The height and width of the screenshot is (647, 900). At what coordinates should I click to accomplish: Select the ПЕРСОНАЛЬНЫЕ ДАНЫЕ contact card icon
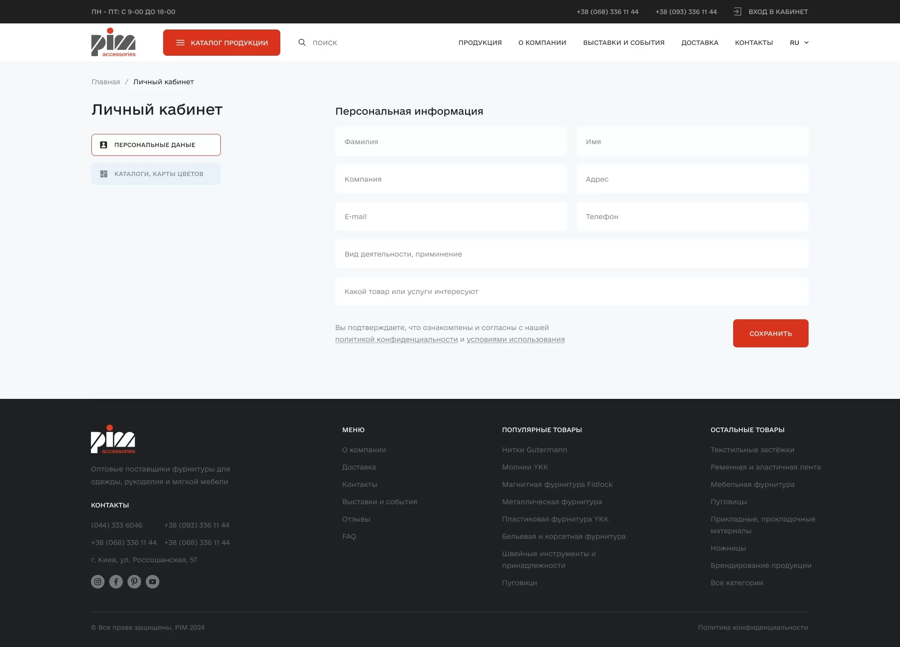pos(104,145)
